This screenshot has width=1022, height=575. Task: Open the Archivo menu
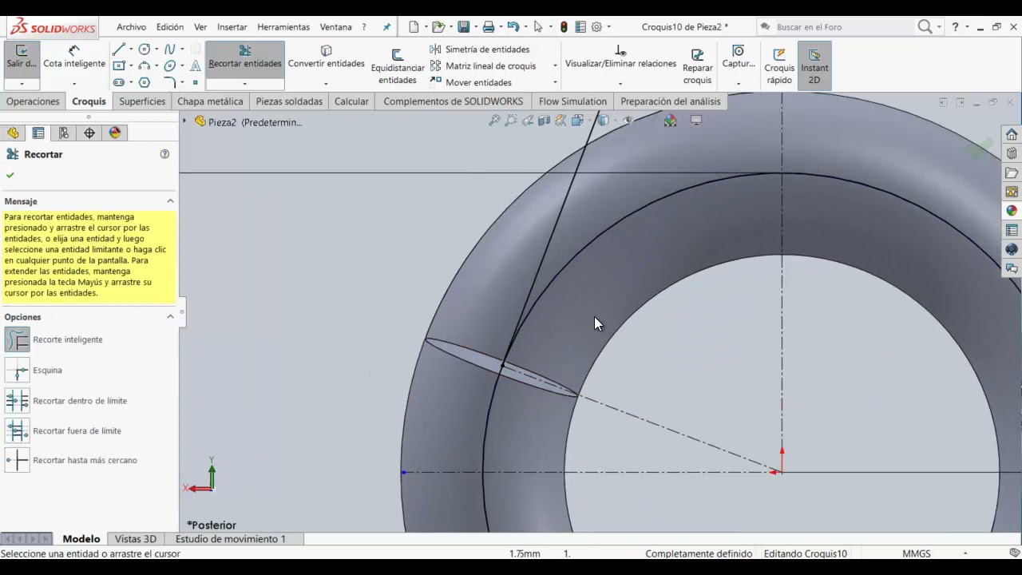coord(132,27)
